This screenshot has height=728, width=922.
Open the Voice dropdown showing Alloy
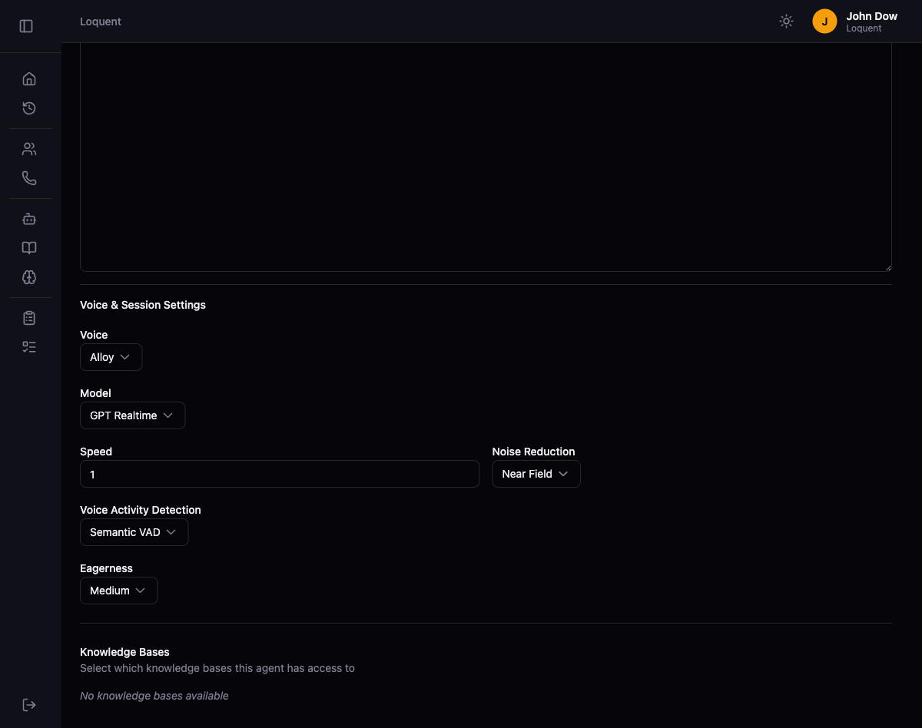coord(111,356)
